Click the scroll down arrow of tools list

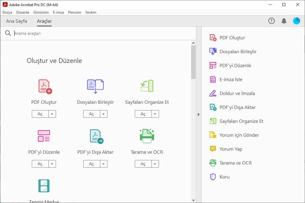(193, 200)
